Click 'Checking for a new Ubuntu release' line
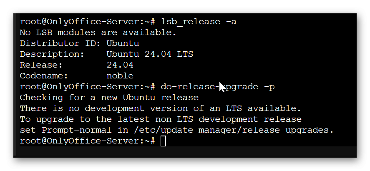Viewport: 370px width, 171px height. [x=109, y=98]
